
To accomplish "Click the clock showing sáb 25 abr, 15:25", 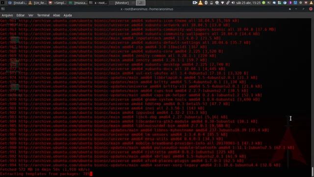I will [x=248, y=3].
